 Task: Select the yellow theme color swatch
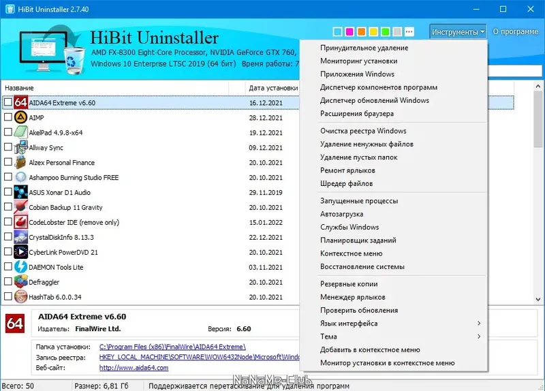(x=373, y=31)
